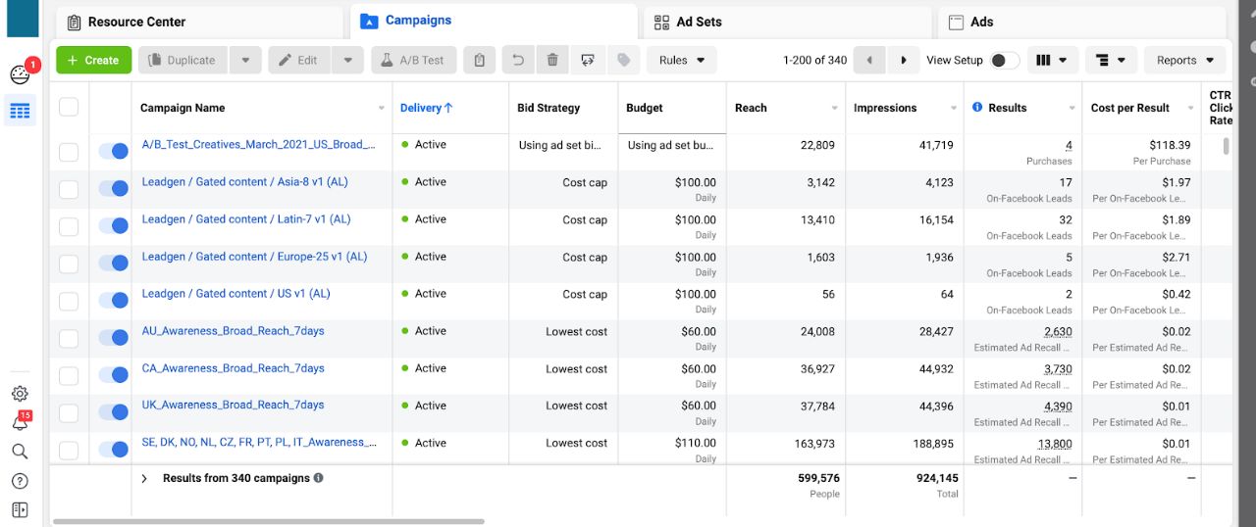Viewport: 1256px width, 527px height.
Task: Click the info icon beside Results from 340 campaigns
Action: [318, 478]
